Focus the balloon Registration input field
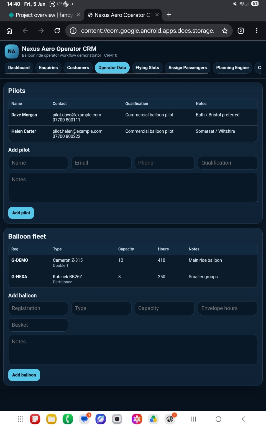The image size is (266, 427). pyautogui.click(x=38, y=308)
